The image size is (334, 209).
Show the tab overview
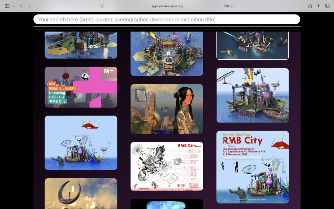click(327, 6)
